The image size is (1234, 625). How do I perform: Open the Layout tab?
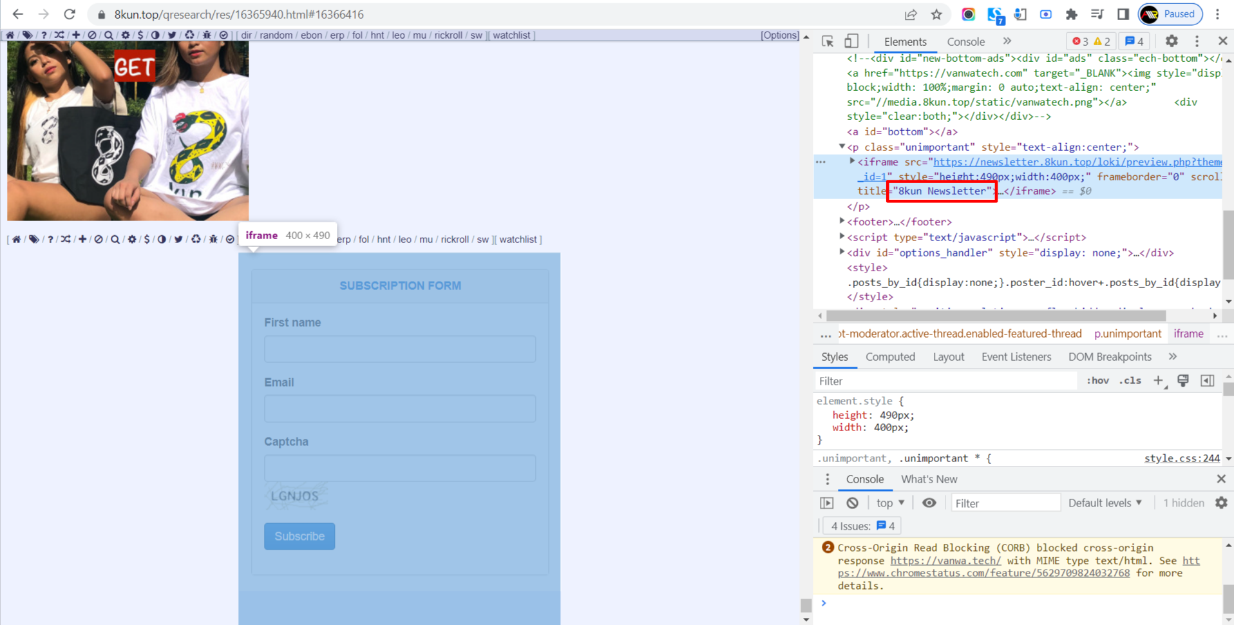coord(948,357)
